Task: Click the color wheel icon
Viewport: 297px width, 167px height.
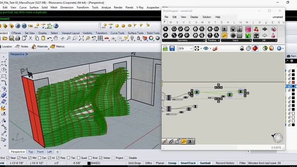Action: (x=151, y=39)
